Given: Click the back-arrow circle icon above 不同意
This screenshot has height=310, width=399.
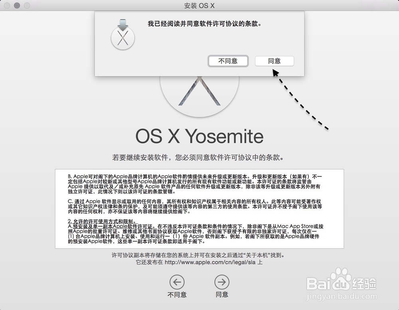Looking at the screenshot, I should 177,282.
